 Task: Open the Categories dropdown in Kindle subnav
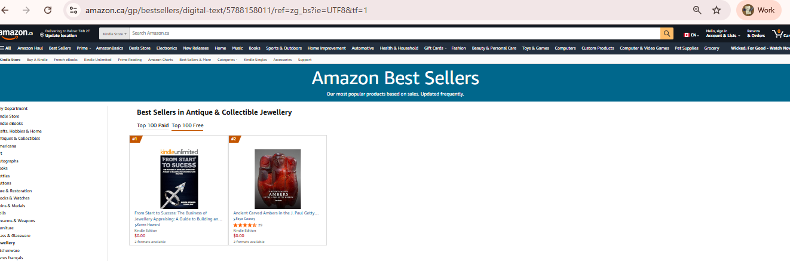click(227, 60)
